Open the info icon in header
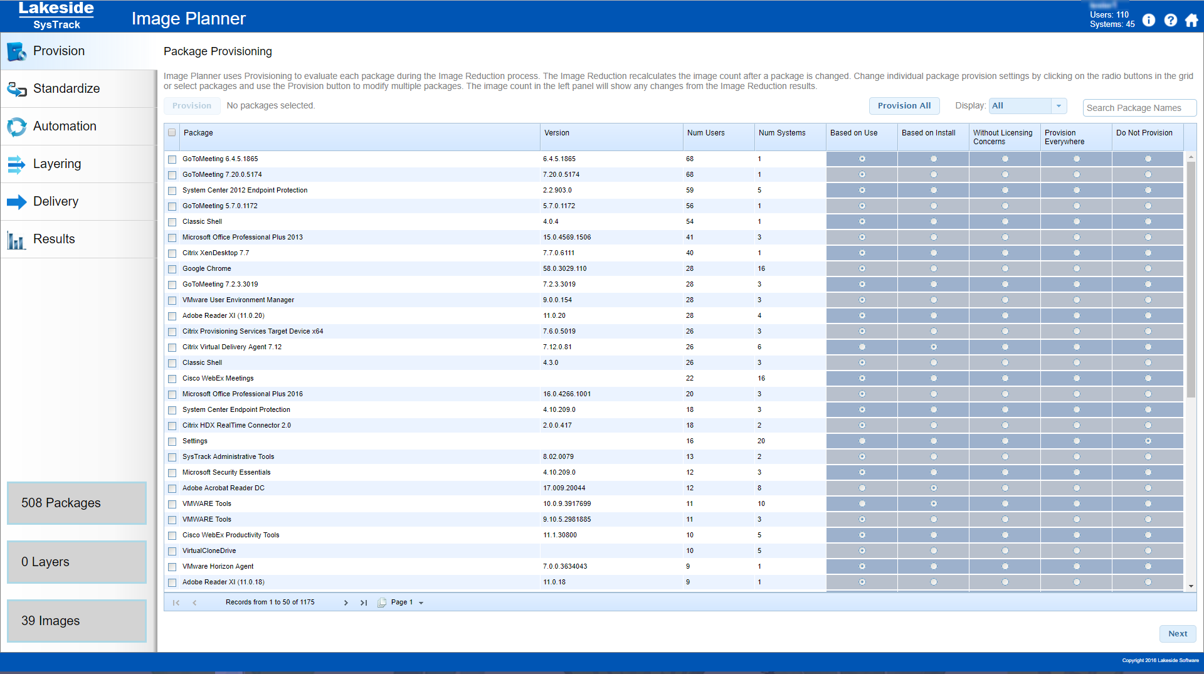 point(1149,20)
